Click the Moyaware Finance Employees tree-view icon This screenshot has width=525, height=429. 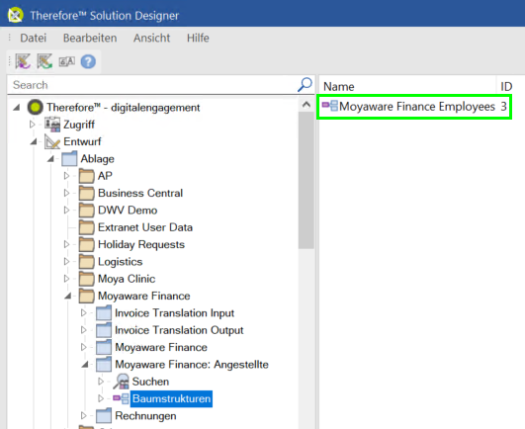click(x=330, y=106)
